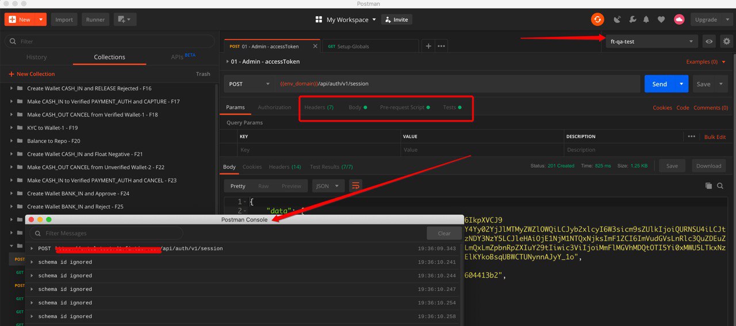
Task: Open the wrench settings icon
Action: (632, 20)
